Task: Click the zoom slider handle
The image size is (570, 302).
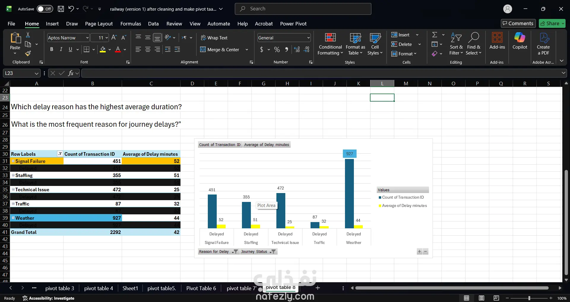Action: point(529,298)
